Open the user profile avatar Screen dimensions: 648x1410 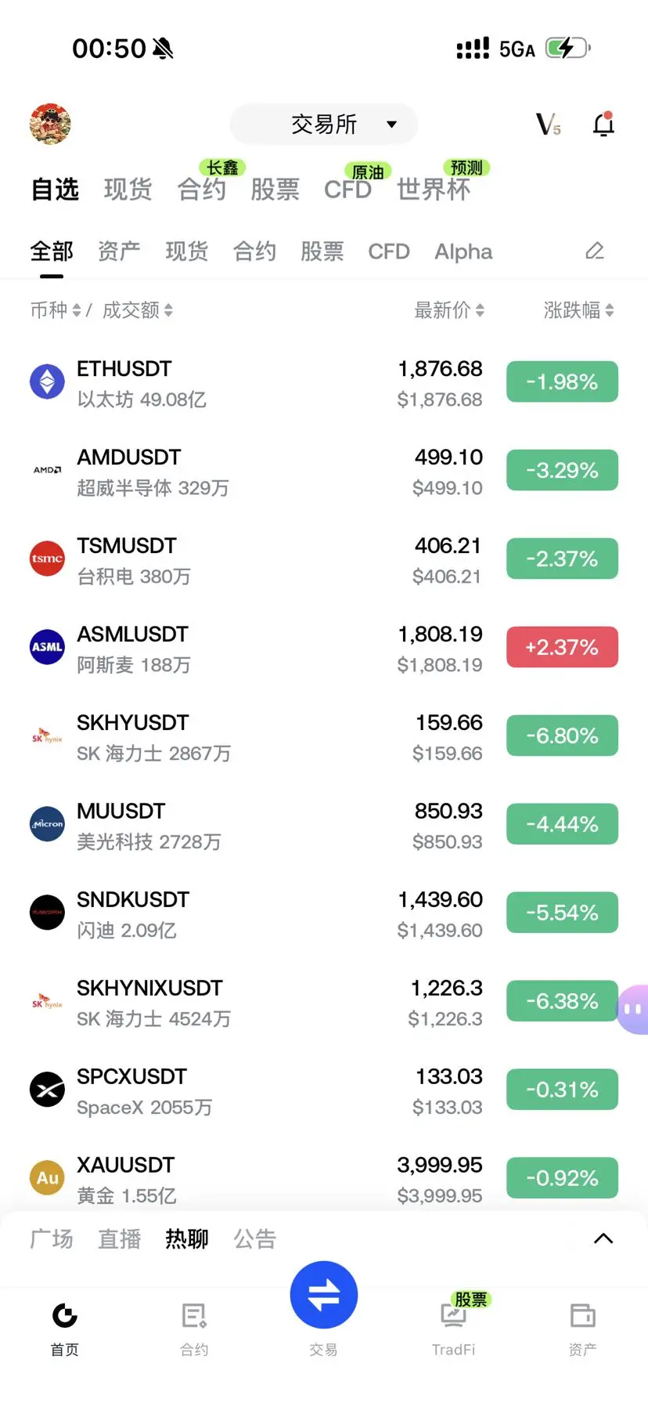coord(50,124)
